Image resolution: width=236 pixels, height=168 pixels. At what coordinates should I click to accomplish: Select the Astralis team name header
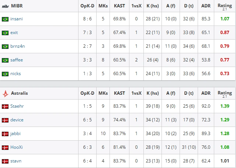pyautogui.click(x=20, y=93)
